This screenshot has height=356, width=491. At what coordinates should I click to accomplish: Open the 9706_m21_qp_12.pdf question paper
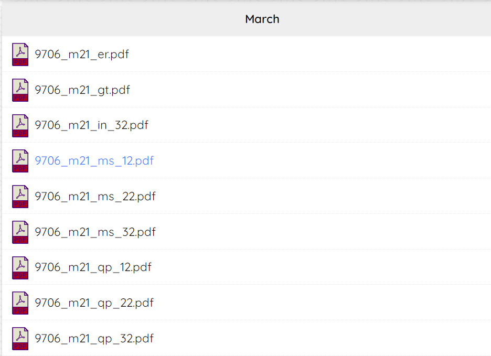(93, 268)
